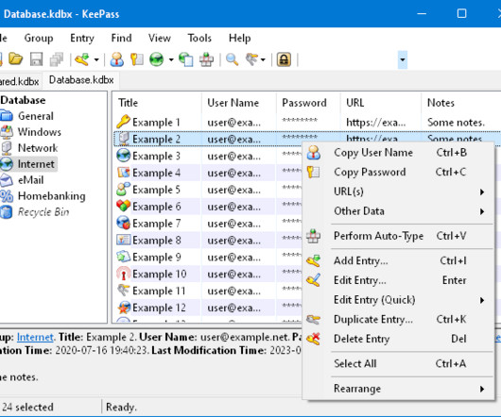This screenshot has height=417, width=501.
Task: Click the Example 4 entry icon
Action: tap(123, 173)
